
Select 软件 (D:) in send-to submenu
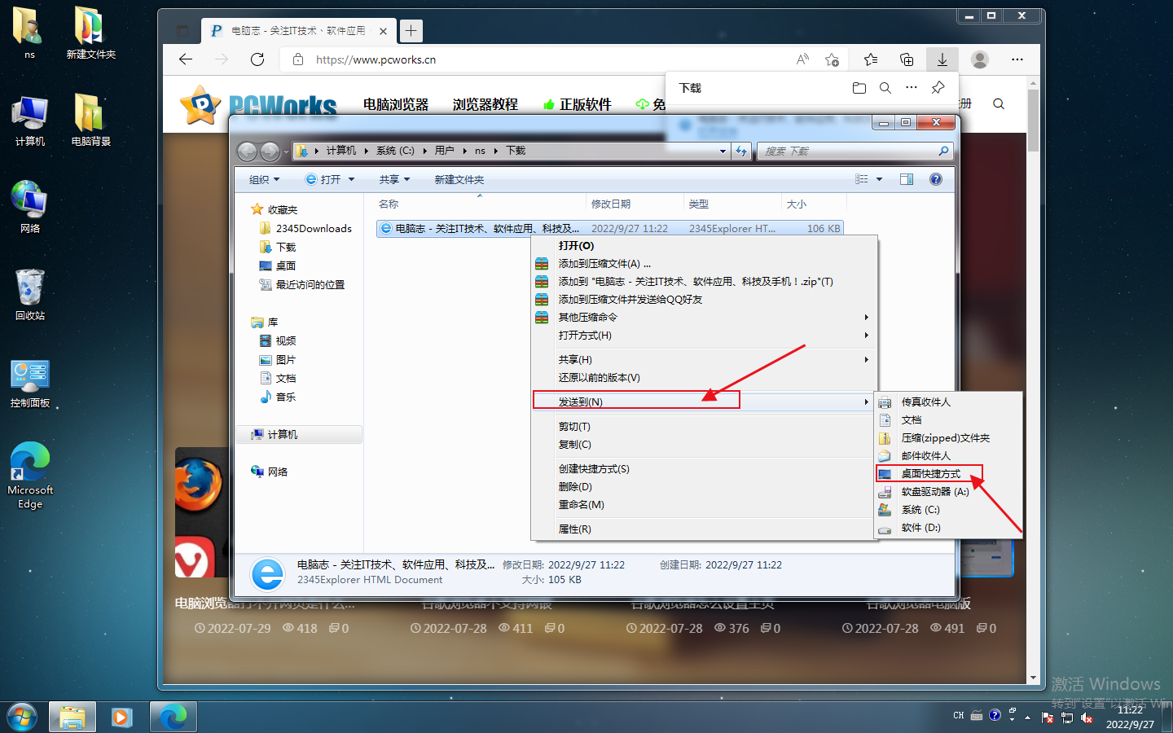coord(949,528)
